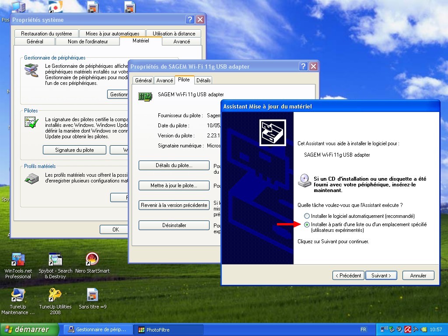Open Avancé tab in Propriétés système
The image size is (448, 336).
[x=182, y=42]
